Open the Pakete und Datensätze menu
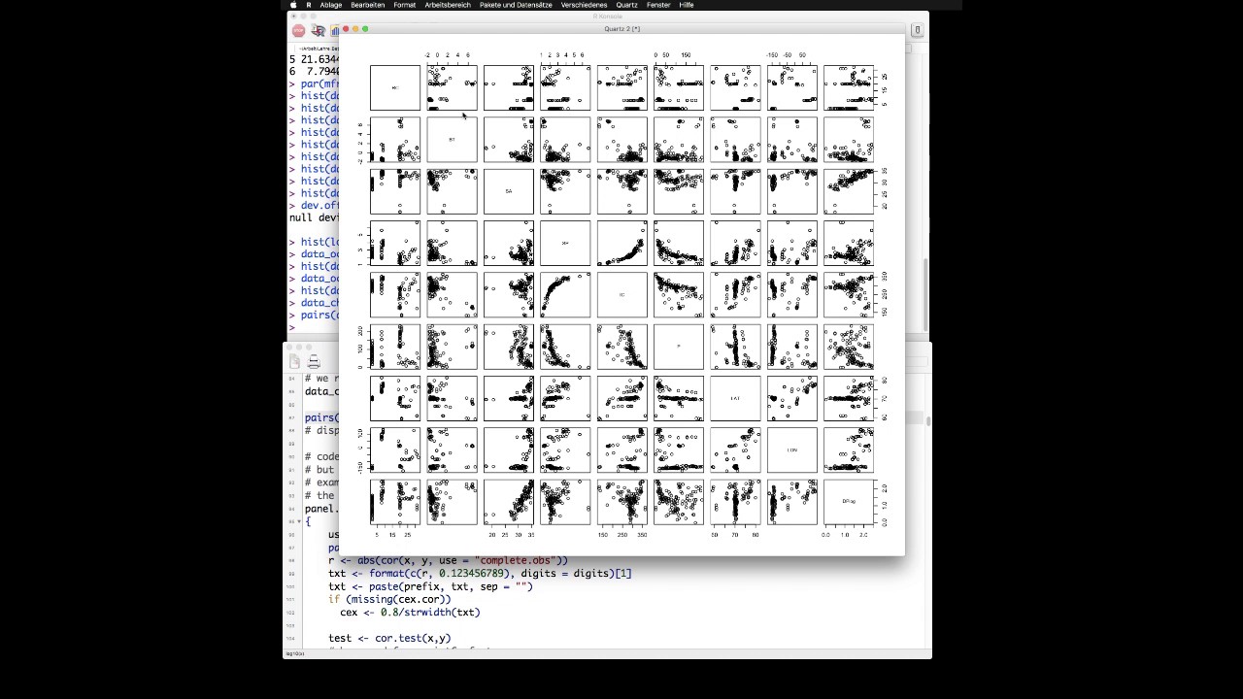Screen dimensions: 1243x699 [516, 5]
